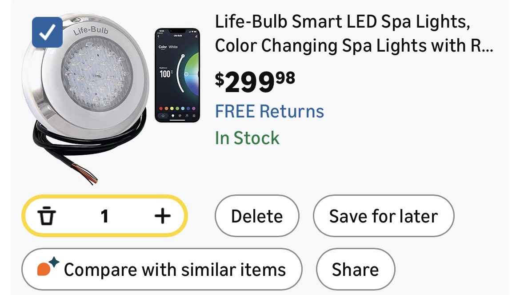Viewport: 520px width, 295px height.
Task: Select the White tab in phone image
Action: point(173,47)
